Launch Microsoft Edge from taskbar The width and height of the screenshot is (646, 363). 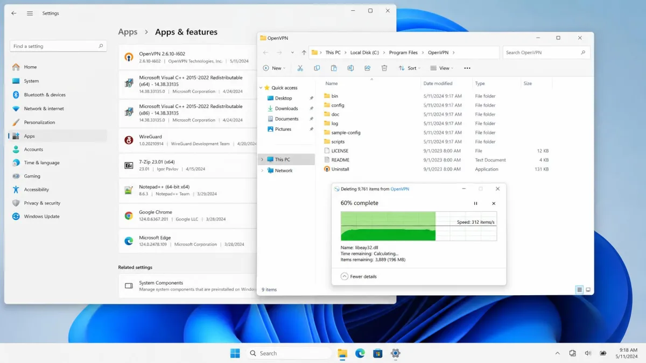[x=360, y=353]
